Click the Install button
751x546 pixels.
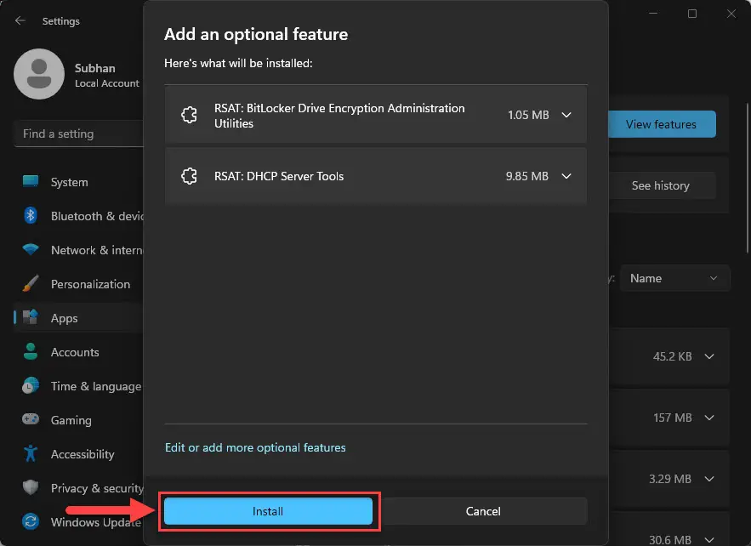click(268, 511)
